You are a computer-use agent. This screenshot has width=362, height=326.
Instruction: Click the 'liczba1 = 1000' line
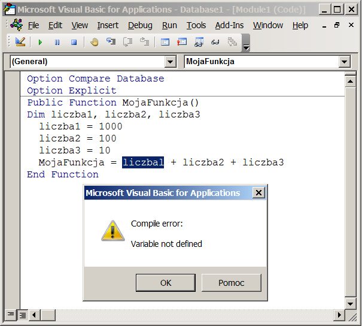(x=81, y=126)
